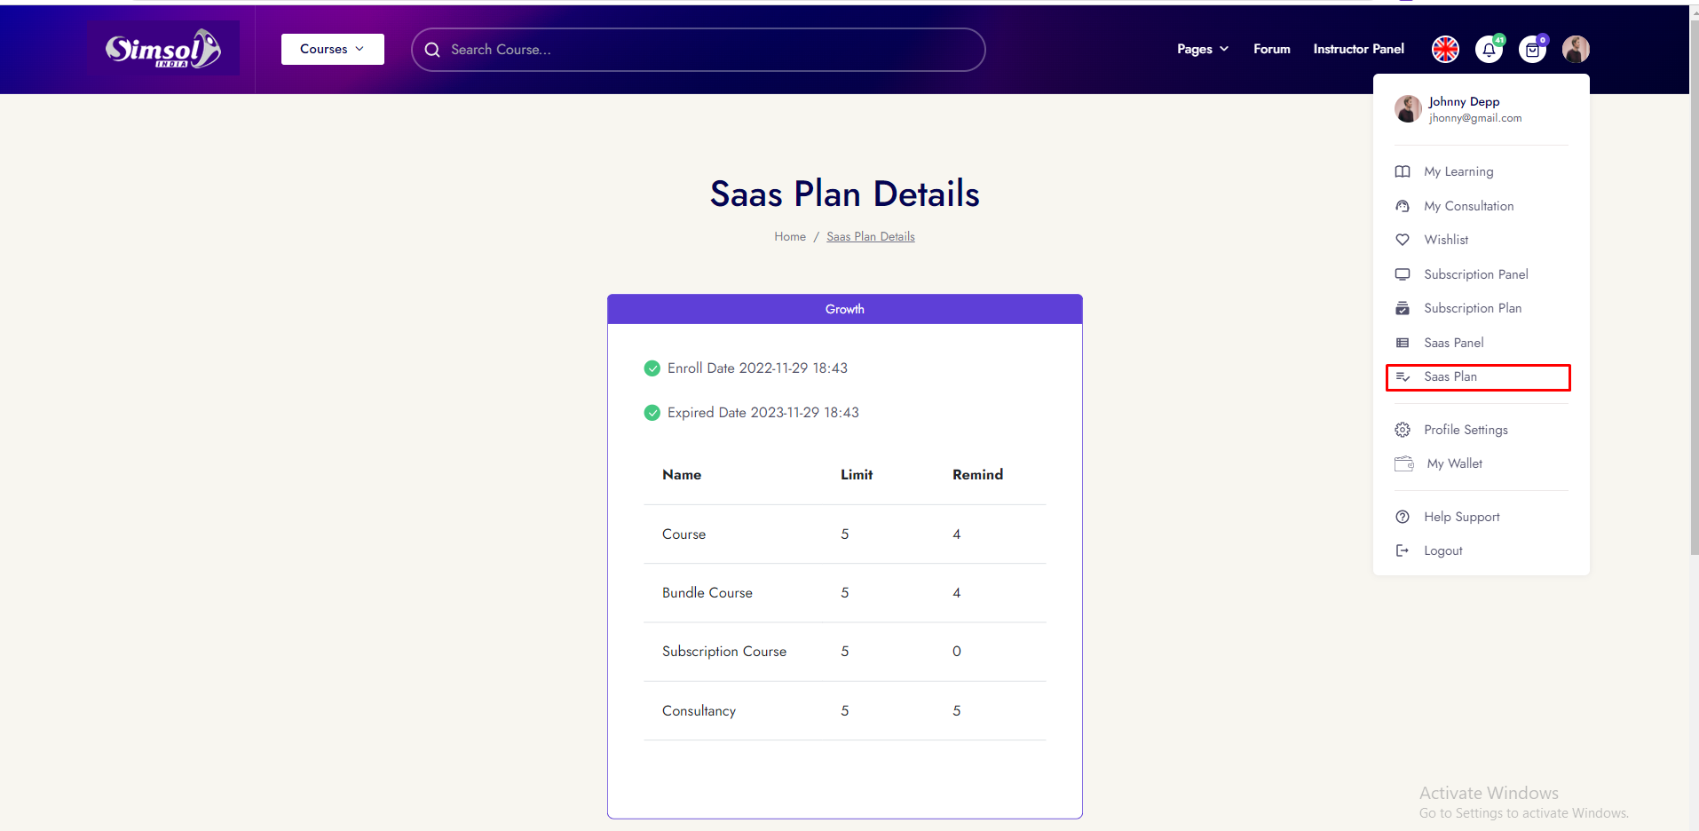Open the Instructor Panel link
This screenshot has height=831, width=1699.
tap(1358, 49)
